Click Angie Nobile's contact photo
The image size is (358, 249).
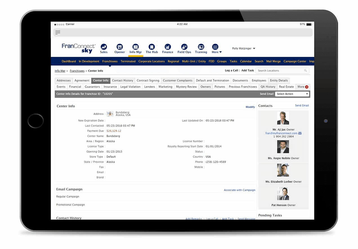tap(283, 147)
